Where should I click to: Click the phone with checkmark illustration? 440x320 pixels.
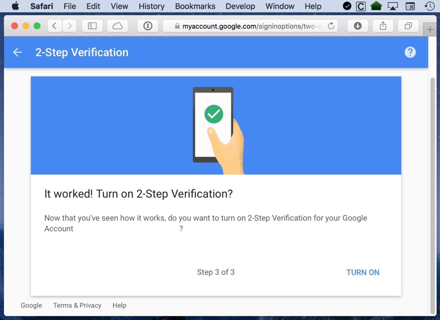click(x=218, y=130)
